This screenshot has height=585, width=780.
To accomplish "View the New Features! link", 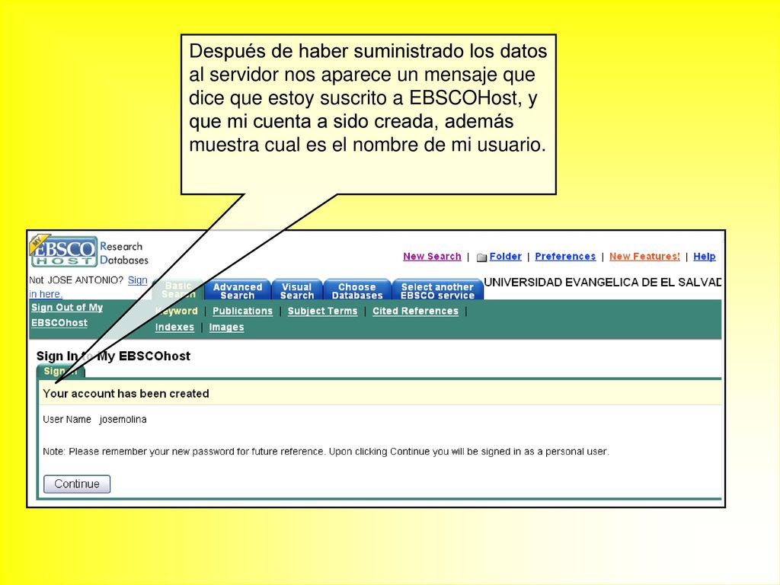I will (644, 256).
